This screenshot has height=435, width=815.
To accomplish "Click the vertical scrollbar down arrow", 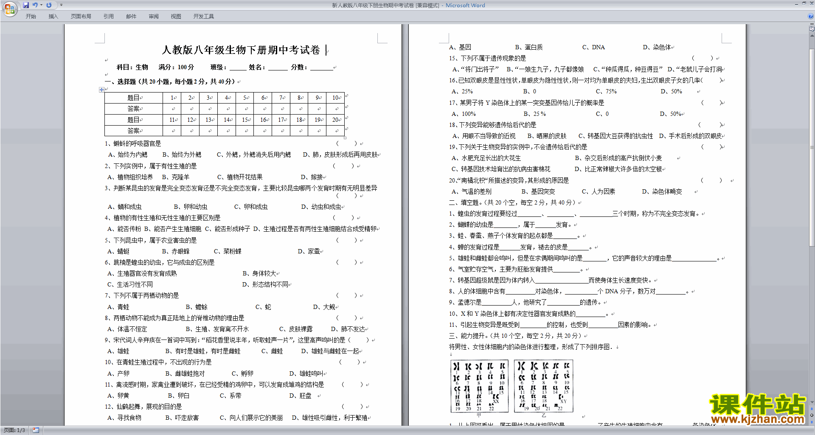I will 812,402.
